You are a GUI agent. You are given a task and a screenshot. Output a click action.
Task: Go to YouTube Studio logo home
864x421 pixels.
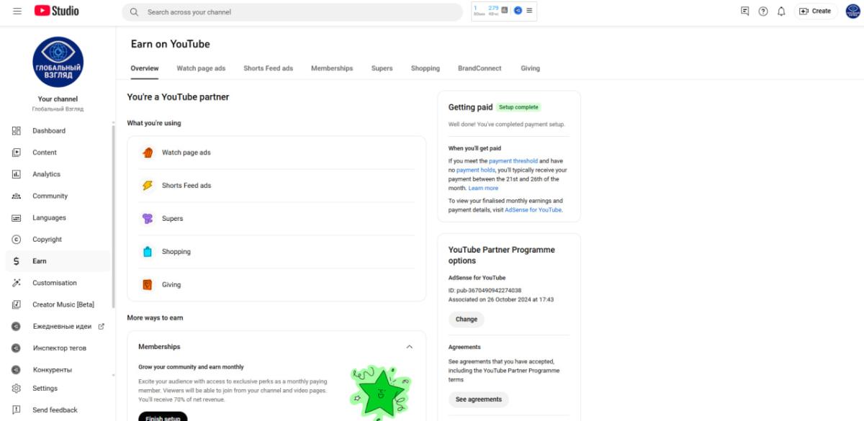(57, 11)
